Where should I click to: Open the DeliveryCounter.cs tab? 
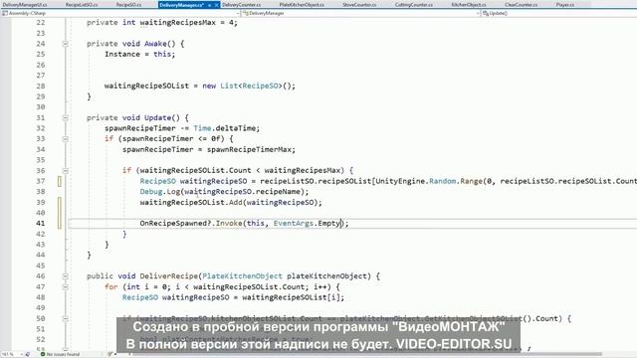coord(241,5)
